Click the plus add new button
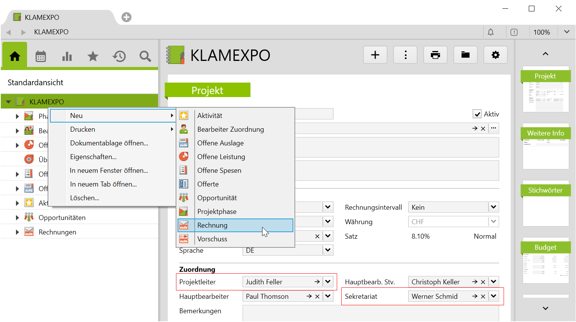The image size is (576, 322). coord(375,55)
